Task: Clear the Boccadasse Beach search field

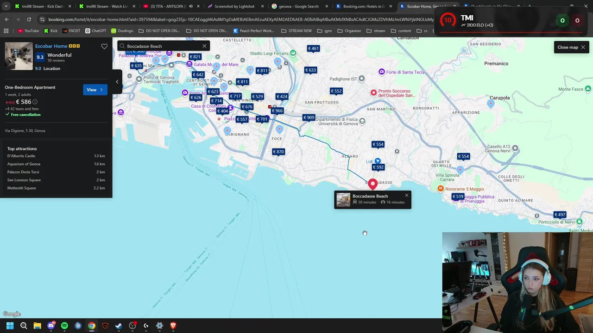Action: [x=204, y=46]
